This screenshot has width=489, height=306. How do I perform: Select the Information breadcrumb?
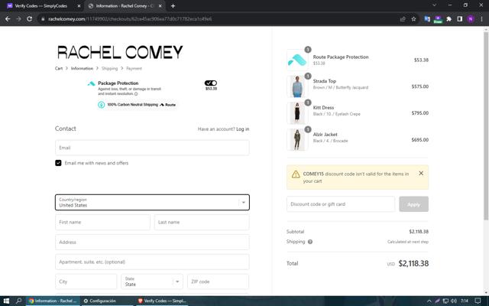82,68
